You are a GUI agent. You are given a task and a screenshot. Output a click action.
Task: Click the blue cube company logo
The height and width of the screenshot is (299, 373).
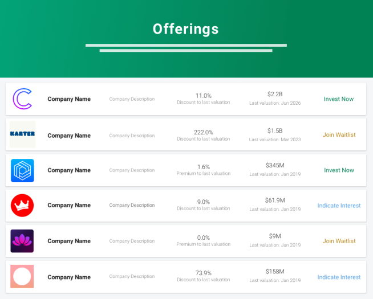pos(22,170)
